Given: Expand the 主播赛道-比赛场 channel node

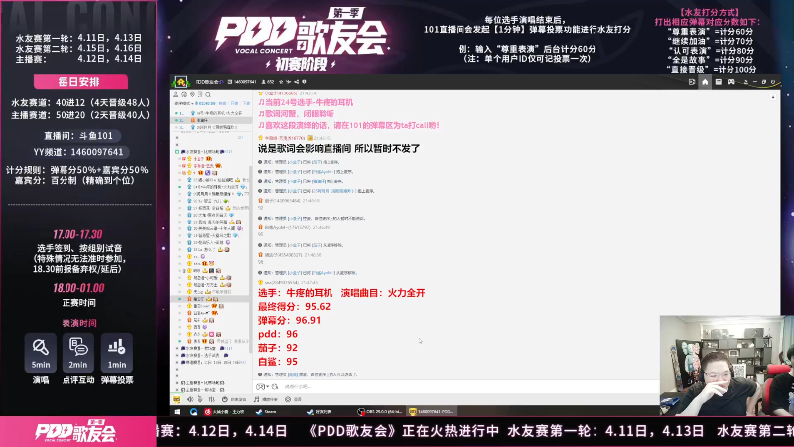Looking at the screenshot, I should [177, 383].
